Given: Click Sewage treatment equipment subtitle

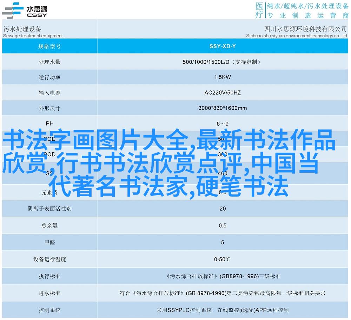Looking at the screenshot, I should pos(33,36).
